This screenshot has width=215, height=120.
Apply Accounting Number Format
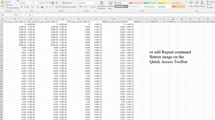pos(81,7)
